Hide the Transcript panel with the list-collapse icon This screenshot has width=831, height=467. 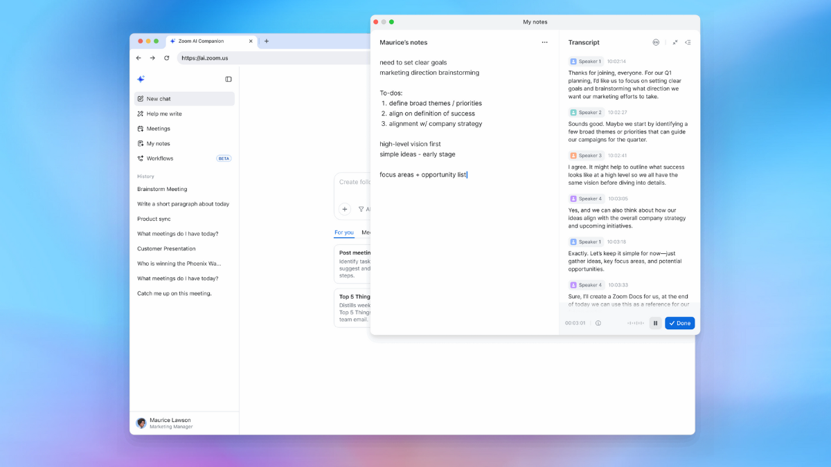688,43
